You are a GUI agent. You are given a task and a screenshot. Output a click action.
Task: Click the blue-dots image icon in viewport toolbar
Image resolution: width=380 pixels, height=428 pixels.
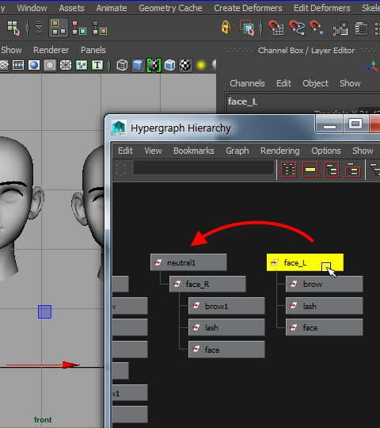pyautogui.click(x=82, y=65)
